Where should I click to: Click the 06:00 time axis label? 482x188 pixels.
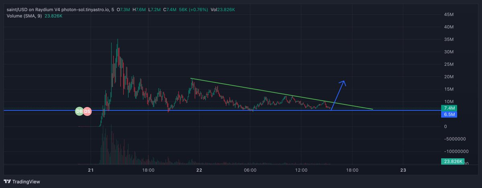pos(250,171)
